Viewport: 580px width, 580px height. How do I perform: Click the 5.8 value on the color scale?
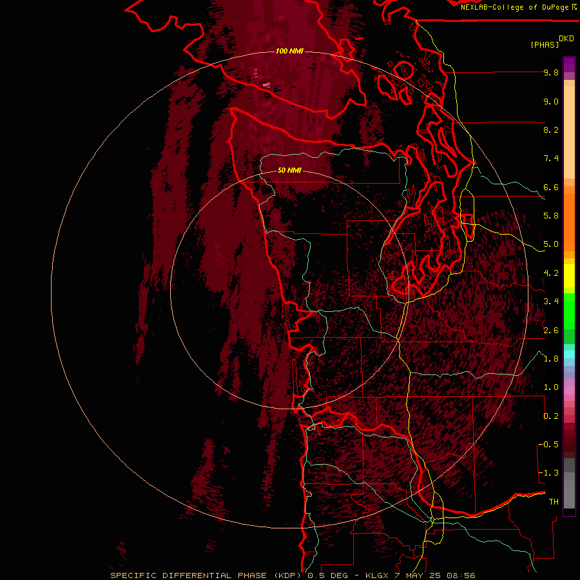tap(551, 216)
